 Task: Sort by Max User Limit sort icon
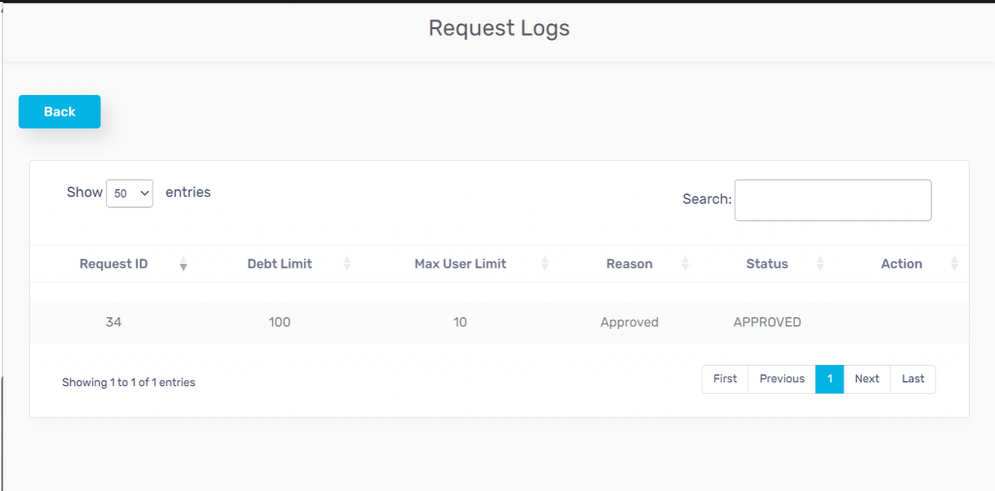545,264
